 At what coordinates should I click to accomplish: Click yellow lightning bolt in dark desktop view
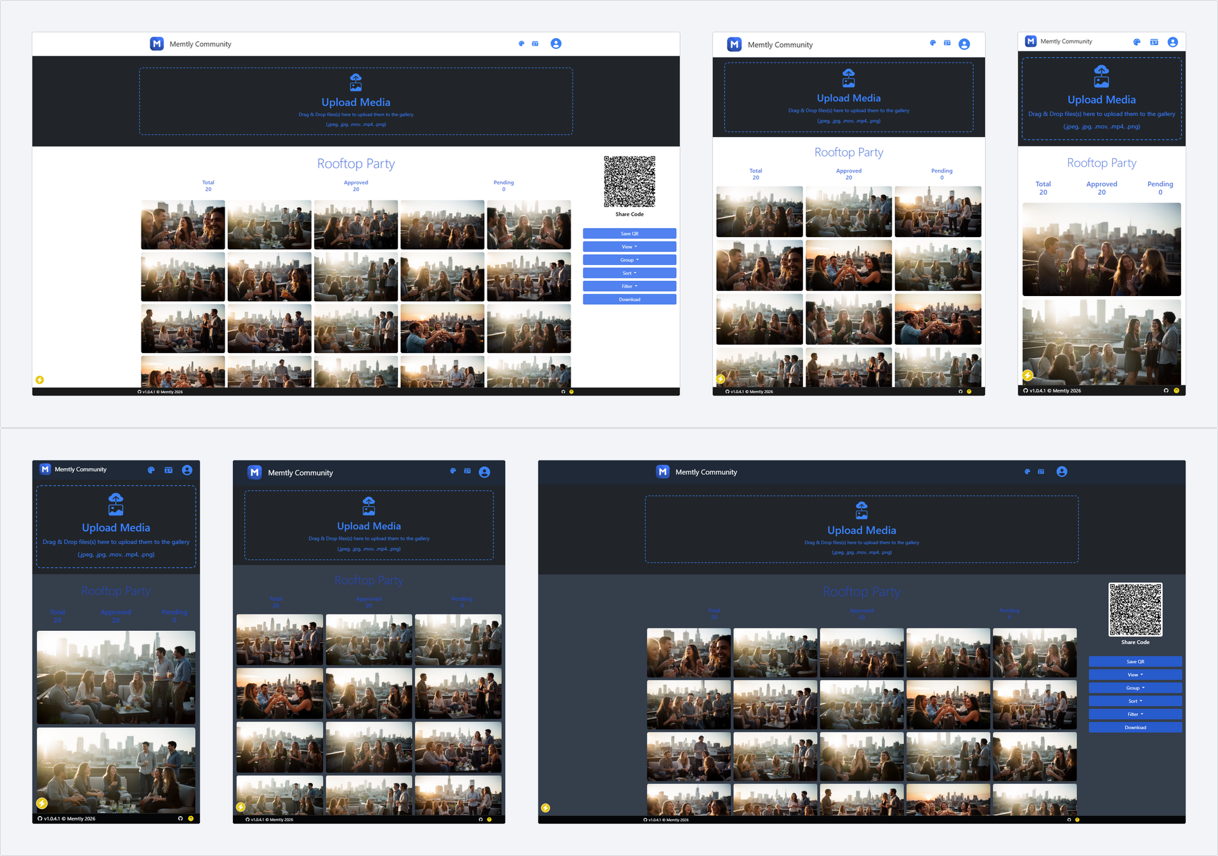546,808
